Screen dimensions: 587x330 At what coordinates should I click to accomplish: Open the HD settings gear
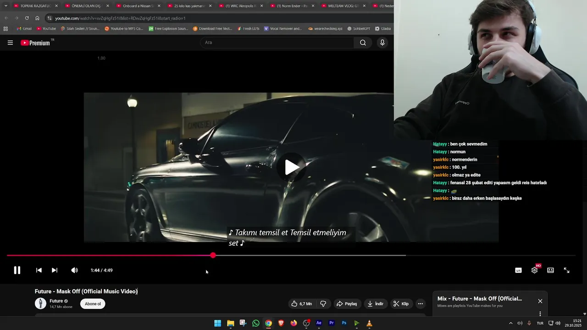(535, 270)
